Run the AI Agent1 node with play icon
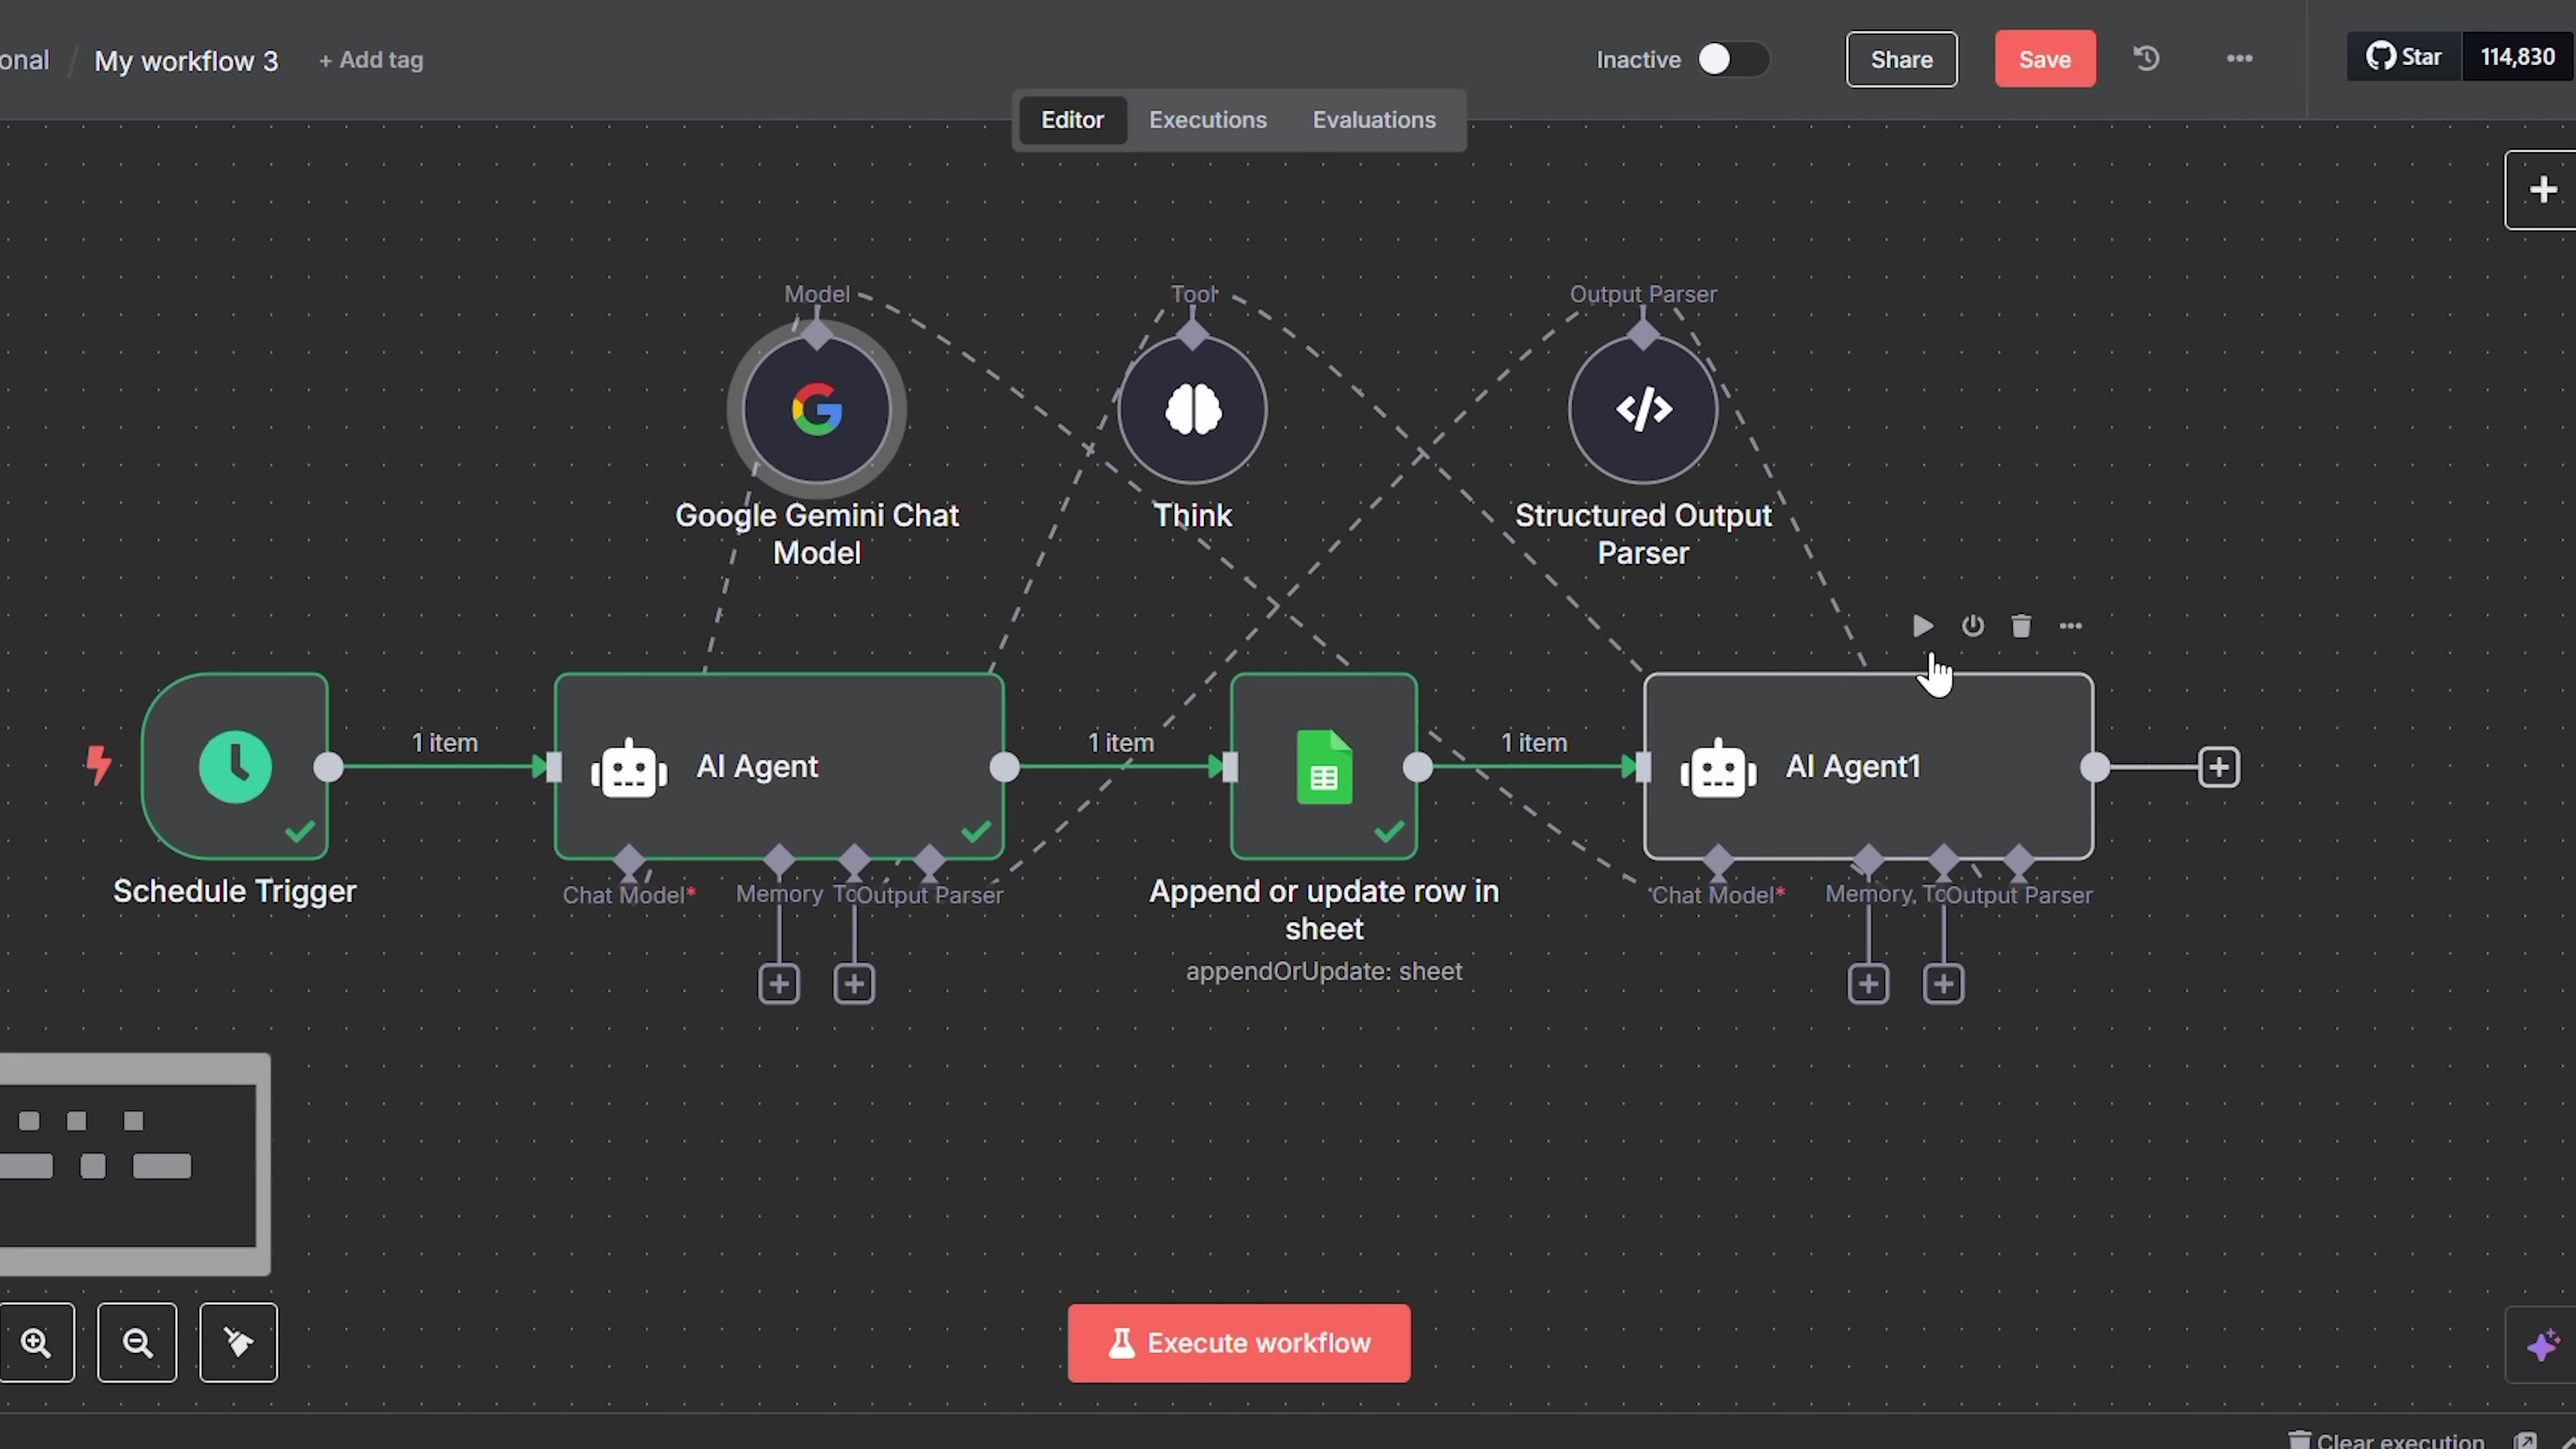Viewport: 2576px width, 1449px height. [x=1922, y=626]
